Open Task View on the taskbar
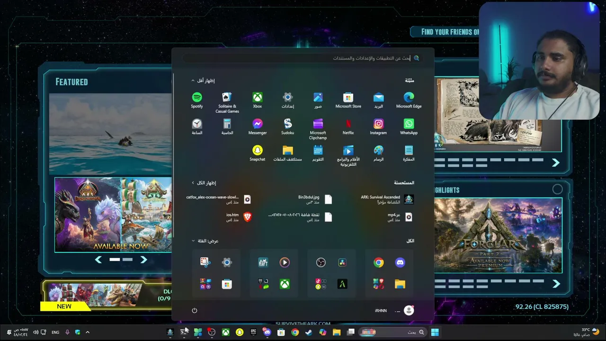This screenshot has width=606, height=341. pos(350,332)
